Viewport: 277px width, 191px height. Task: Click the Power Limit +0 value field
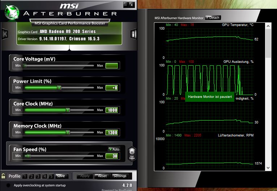112,88
